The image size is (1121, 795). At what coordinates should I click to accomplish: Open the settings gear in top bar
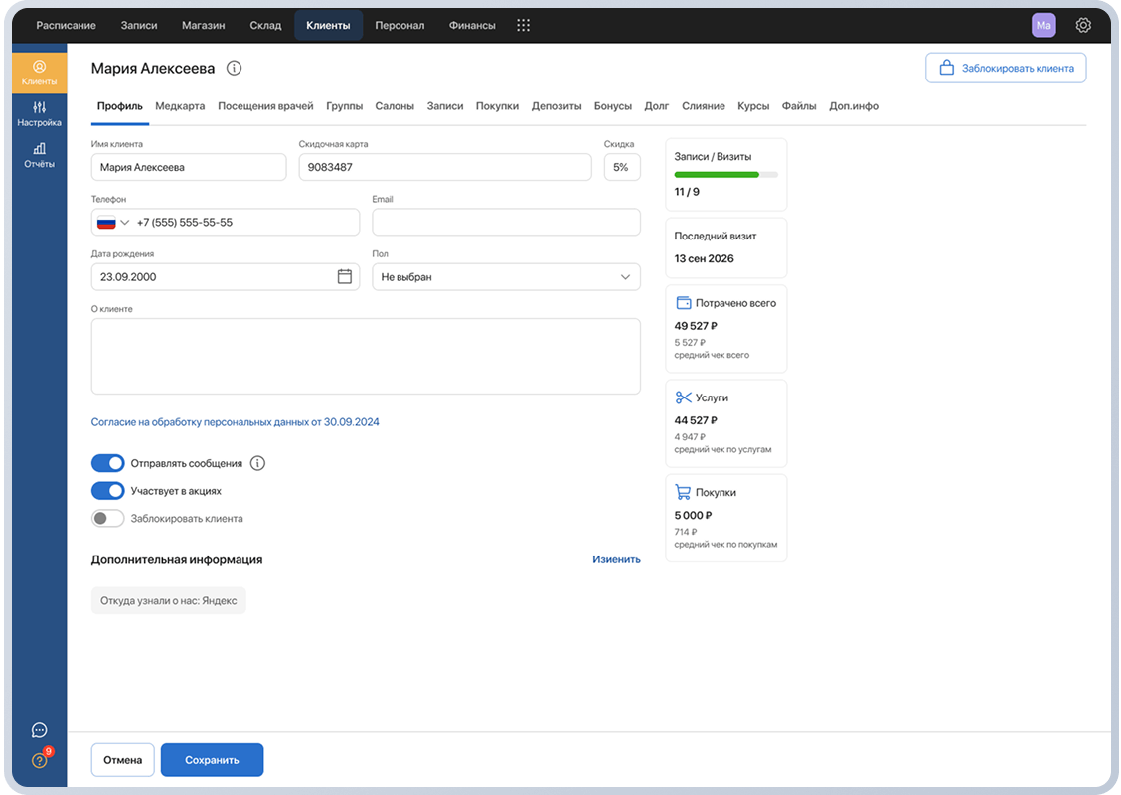pyautogui.click(x=1083, y=25)
